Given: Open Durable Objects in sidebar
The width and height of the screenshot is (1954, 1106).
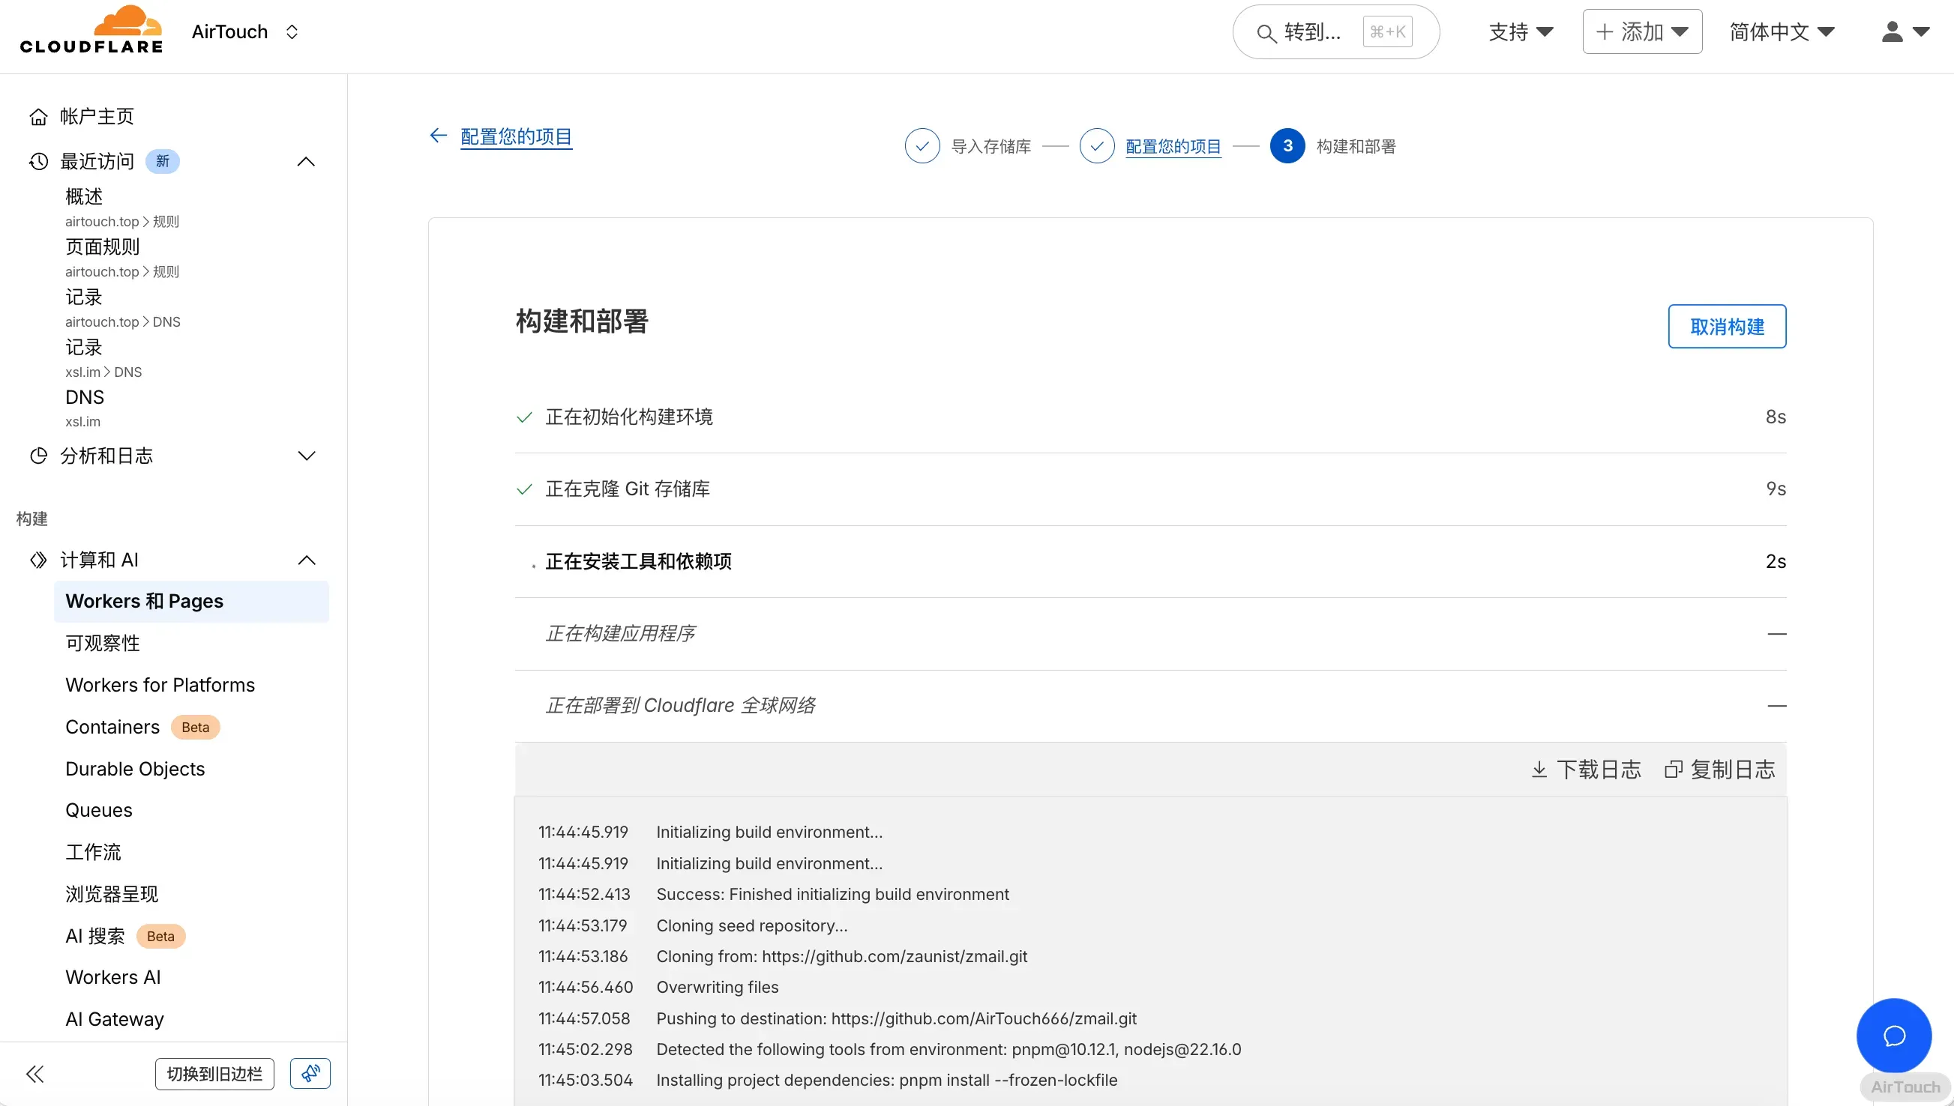Looking at the screenshot, I should [135, 769].
